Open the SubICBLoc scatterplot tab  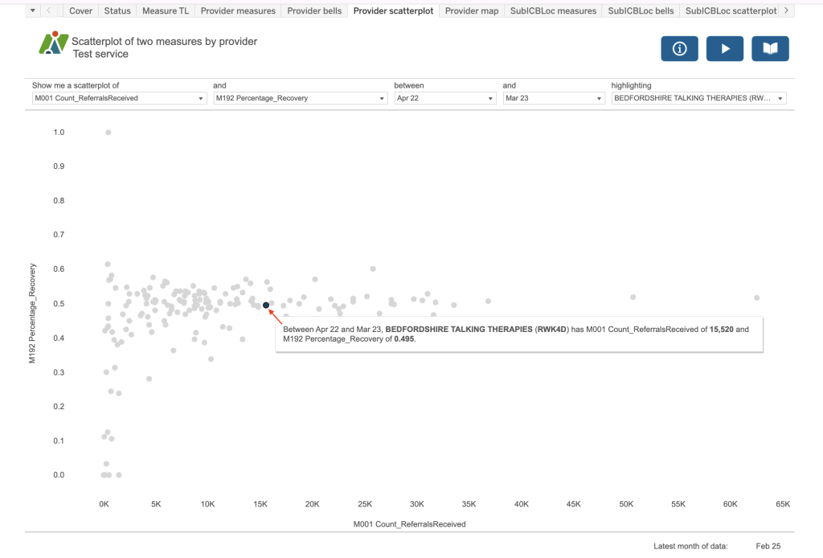coord(731,11)
